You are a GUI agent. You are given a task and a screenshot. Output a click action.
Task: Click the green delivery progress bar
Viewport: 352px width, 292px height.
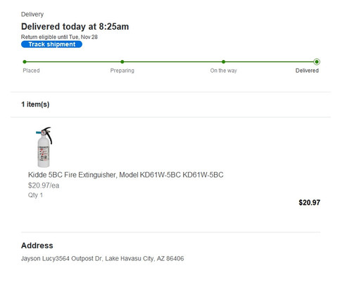tap(170, 62)
